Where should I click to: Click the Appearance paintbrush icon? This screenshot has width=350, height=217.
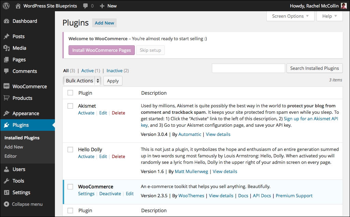point(6,113)
